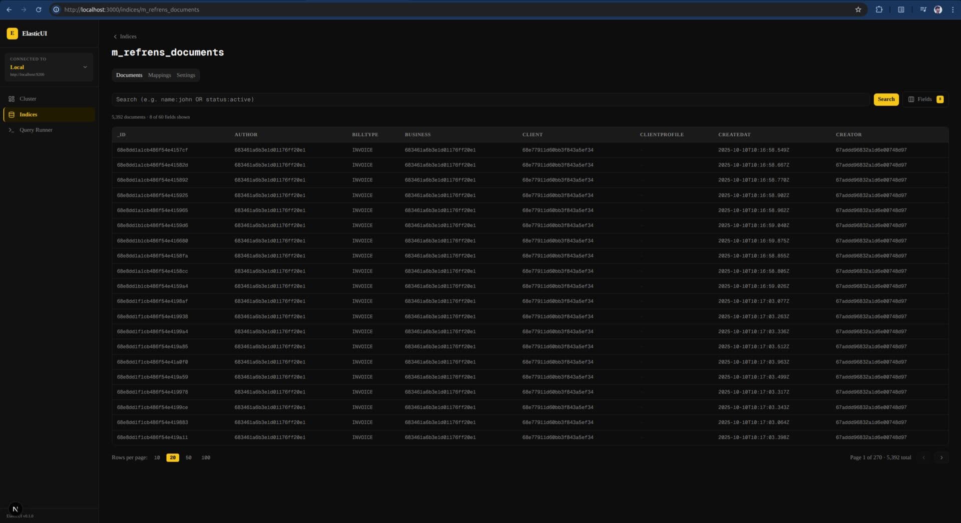Viewport: 961px width, 523px height.
Task: Switch rows per page to 100
Action: tap(205, 457)
